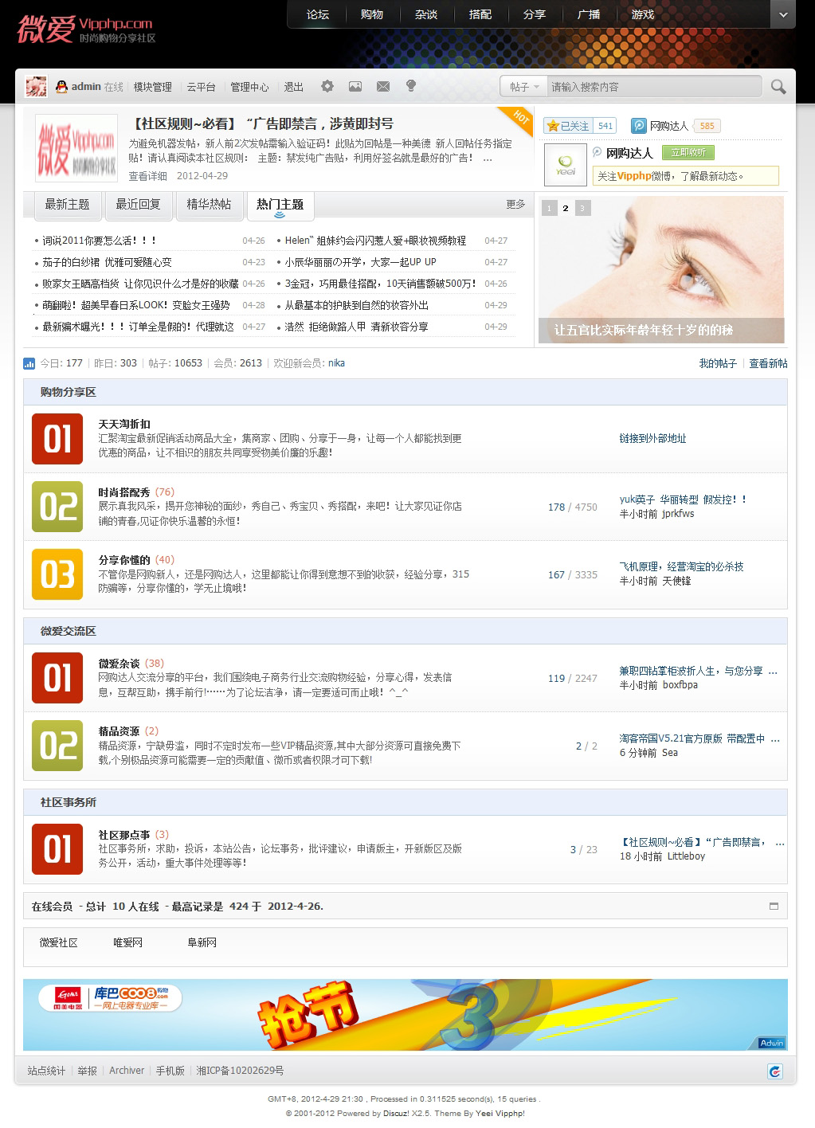This screenshot has width=815, height=1128.
Task: Click 更多 to expand more hot topics
Action: (514, 205)
